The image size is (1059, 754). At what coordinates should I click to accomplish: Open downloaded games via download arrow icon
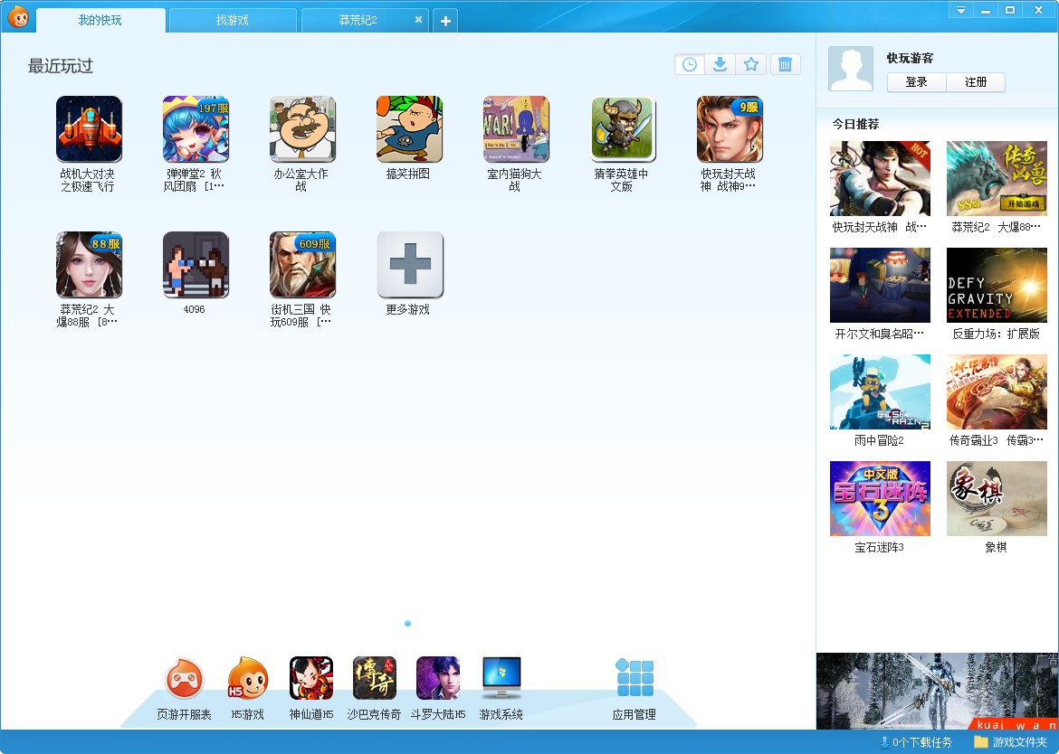point(720,65)
